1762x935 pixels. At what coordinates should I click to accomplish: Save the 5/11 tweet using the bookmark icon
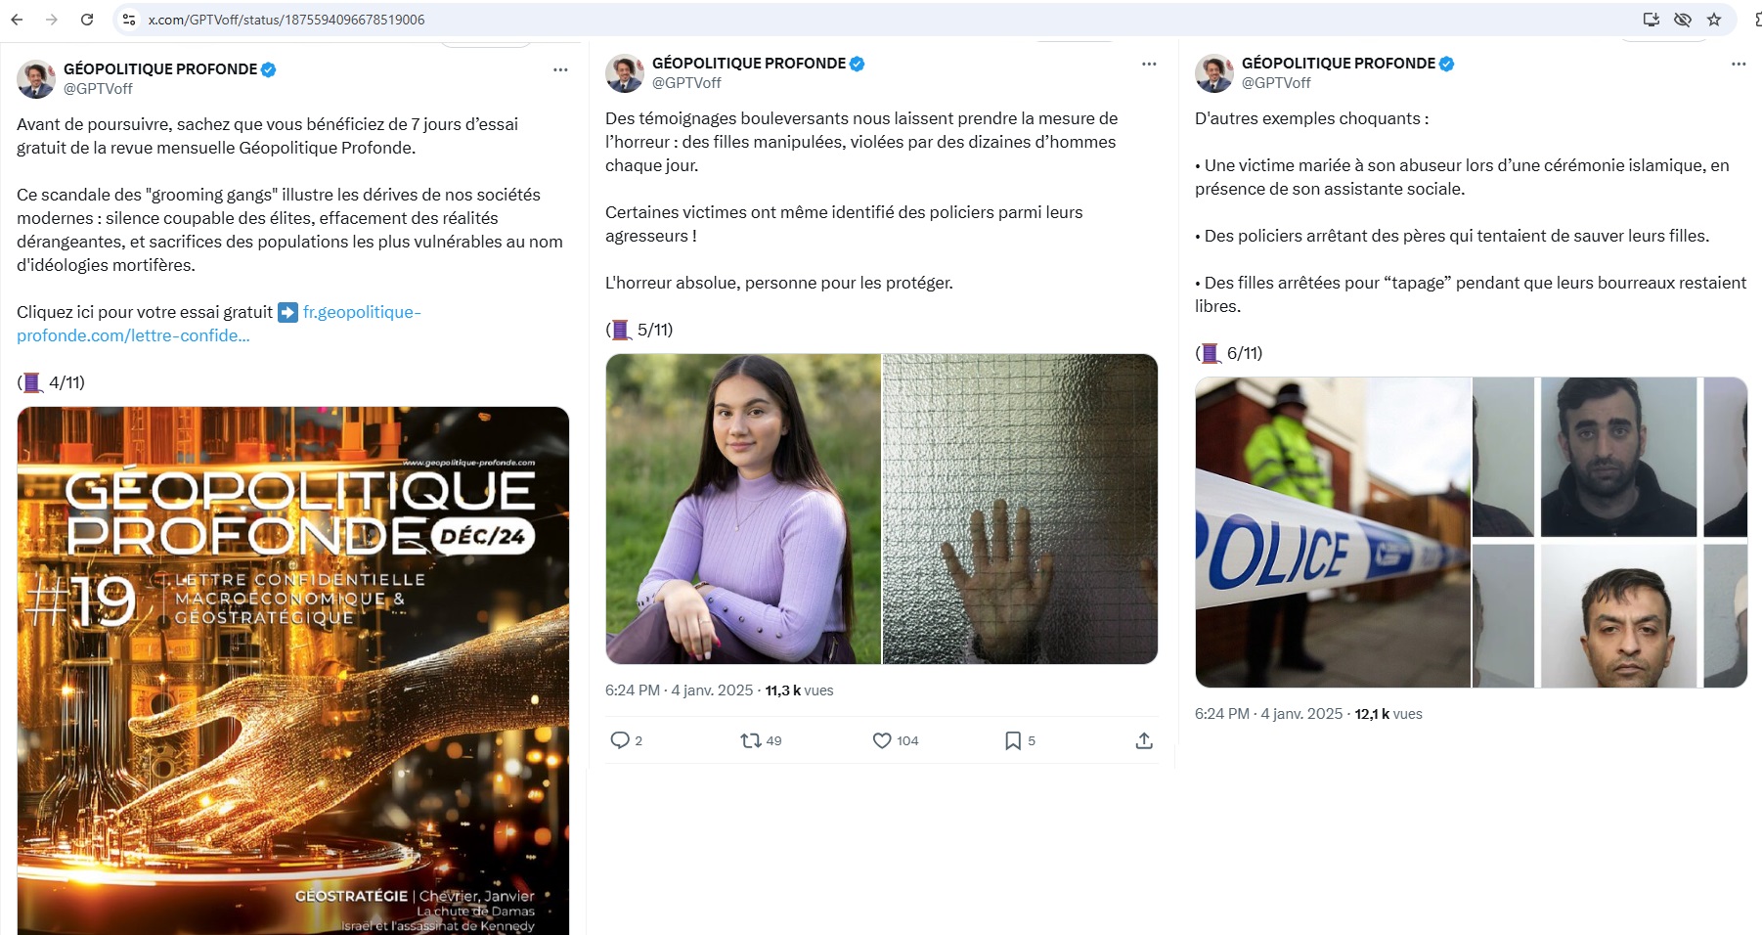click(1013, 740)
